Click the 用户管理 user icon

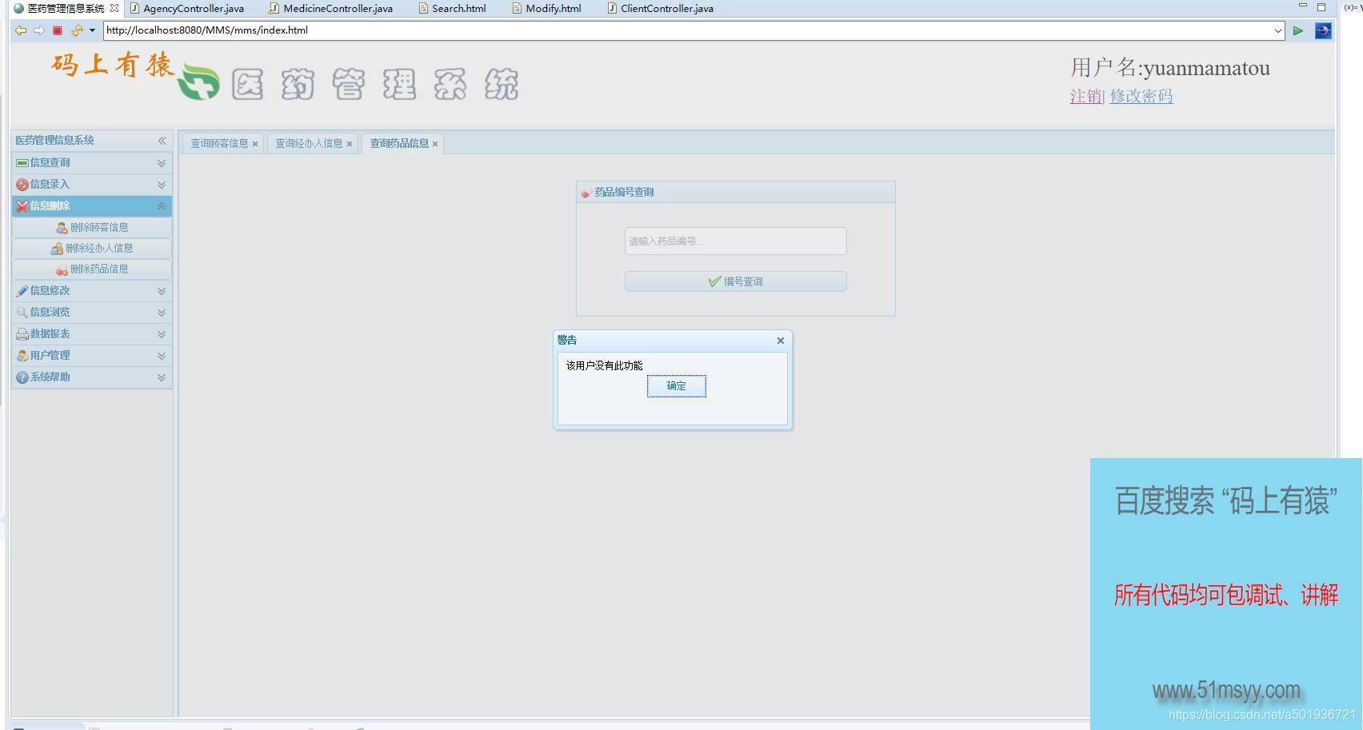pos(22,356)
